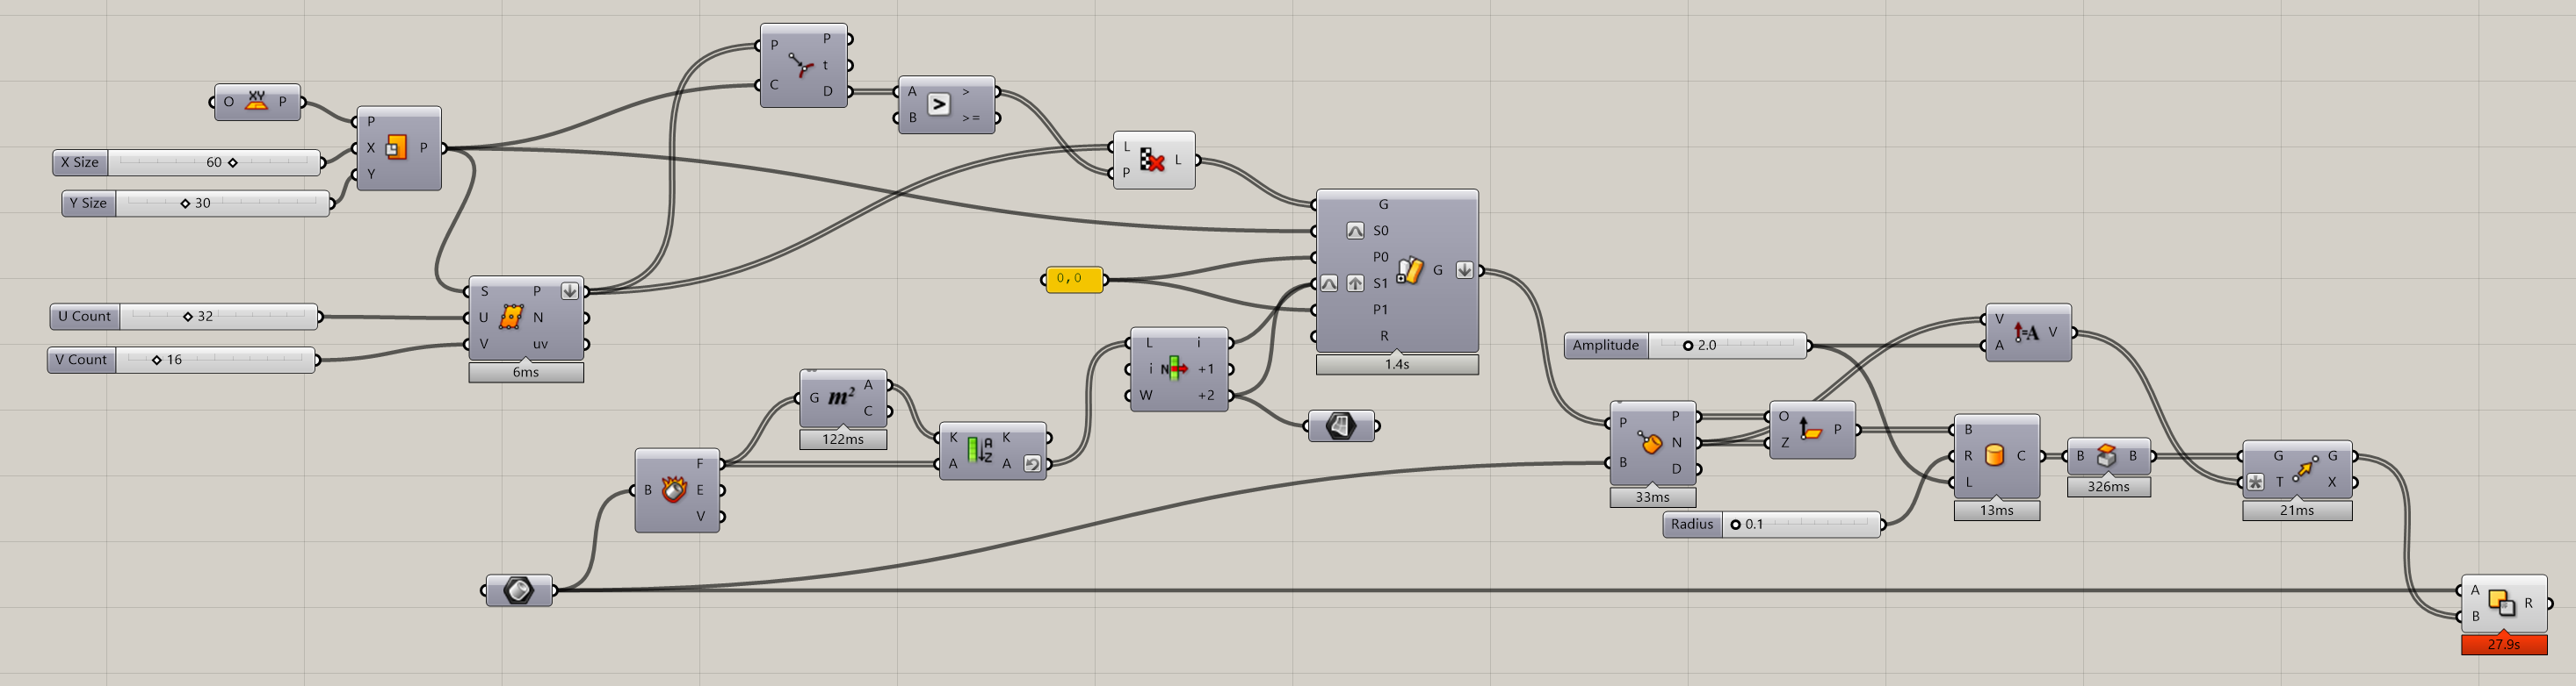Click the Cylinder component icon

(x=1994, y=455)
